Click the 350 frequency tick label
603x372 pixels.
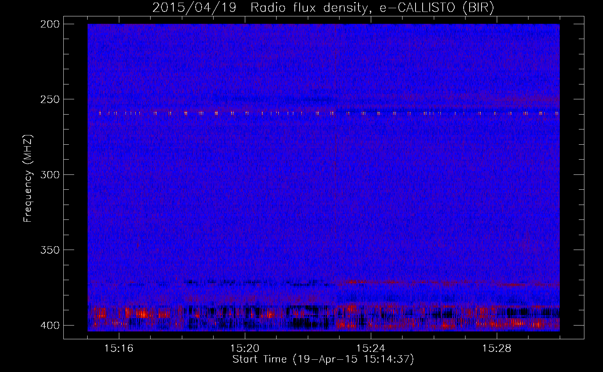50,250
